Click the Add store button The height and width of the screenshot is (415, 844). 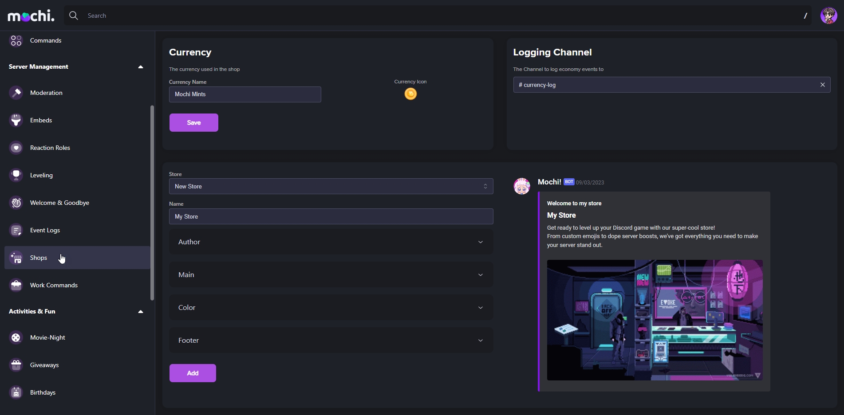[x=193, y=373]
